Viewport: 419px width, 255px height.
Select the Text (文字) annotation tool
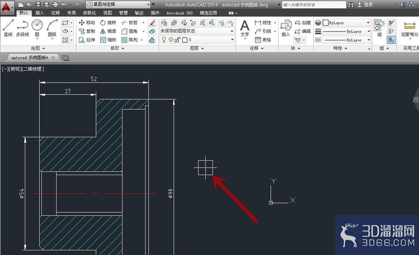coord(245,28)
